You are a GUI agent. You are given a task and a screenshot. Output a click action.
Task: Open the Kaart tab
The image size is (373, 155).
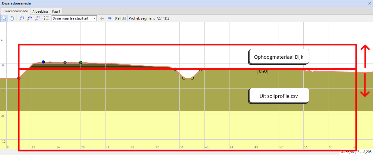[x=56, y=11]
